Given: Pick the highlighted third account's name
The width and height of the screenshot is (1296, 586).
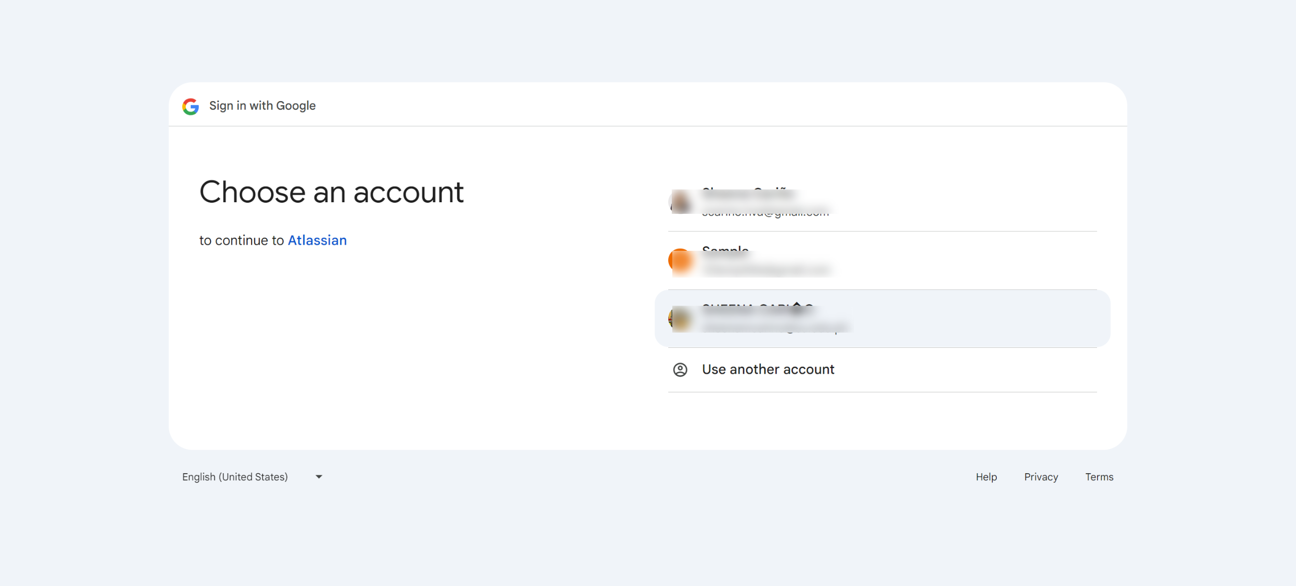Looking at the screenshot, I should (757, 308).
